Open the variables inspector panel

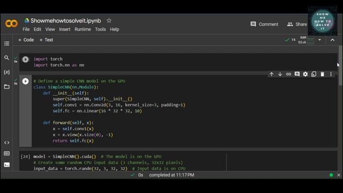point(7,72)
